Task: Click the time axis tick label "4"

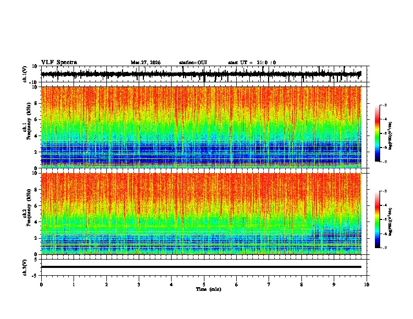Action: tap(172, 285)
